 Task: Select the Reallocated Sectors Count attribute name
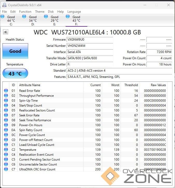click(x=37, y=110)
